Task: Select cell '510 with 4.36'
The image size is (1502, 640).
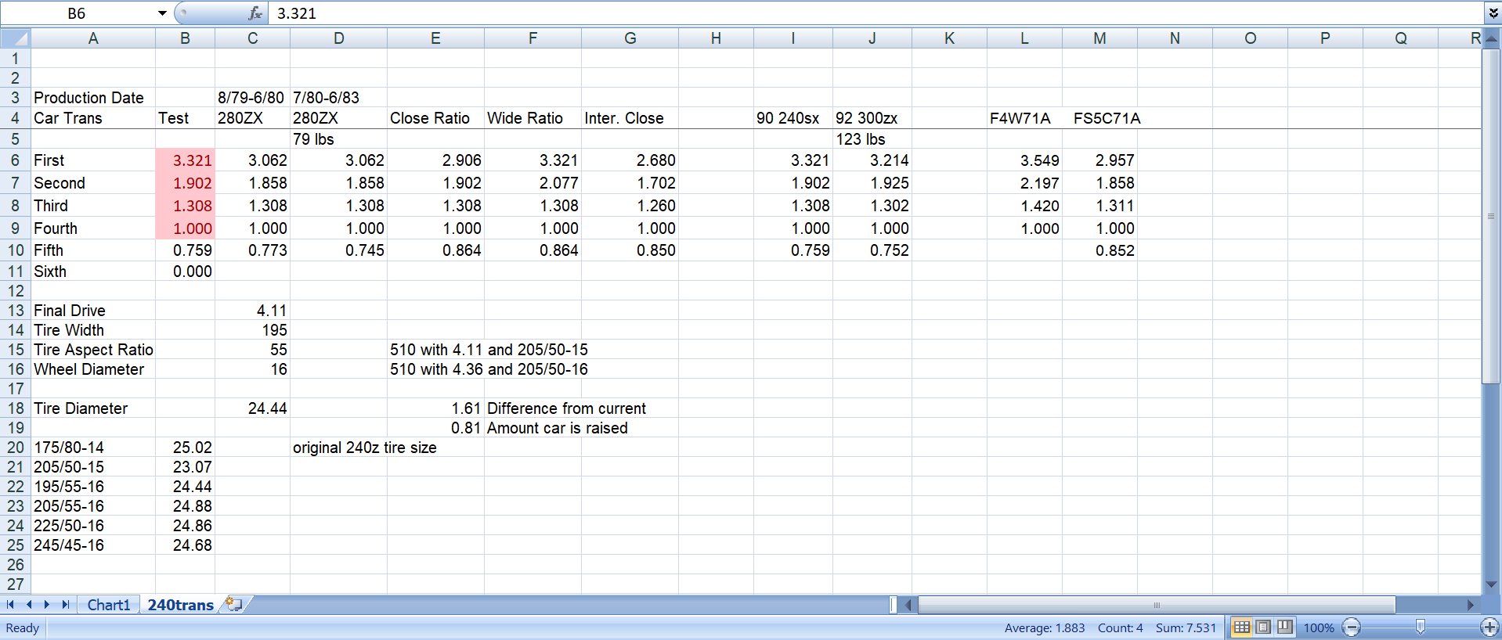Action: 435,369
